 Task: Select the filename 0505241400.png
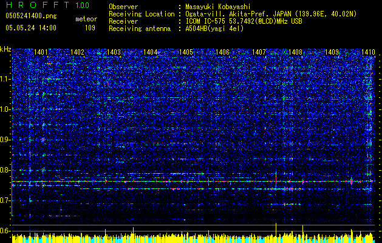coord(31,16)
